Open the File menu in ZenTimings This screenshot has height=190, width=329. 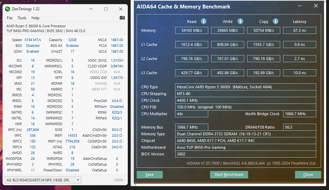click(10, 18)
